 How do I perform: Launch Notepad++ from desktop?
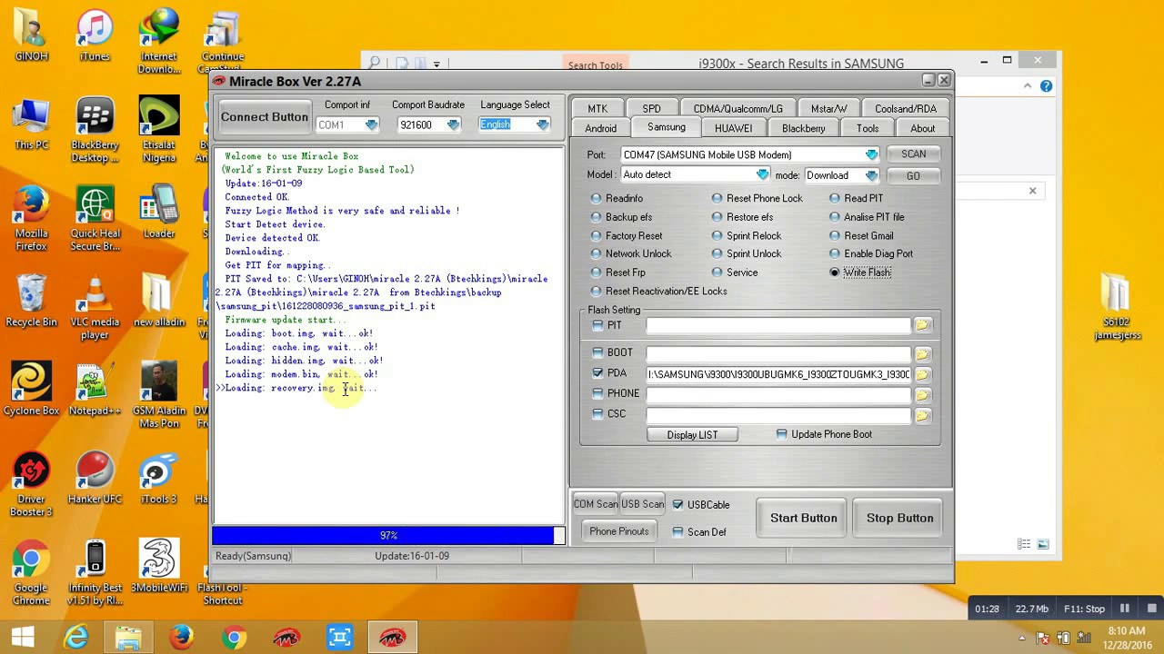[95, 390]
